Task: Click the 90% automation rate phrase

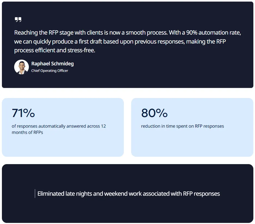Action: (x=213, y=33)
